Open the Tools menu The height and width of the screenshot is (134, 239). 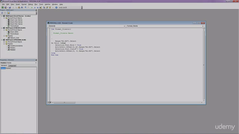[x=41, y=4]
